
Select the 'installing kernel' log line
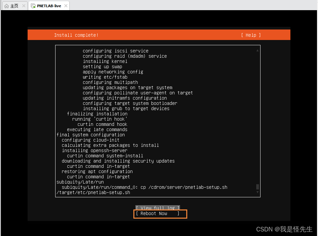(x=105, y=61)
